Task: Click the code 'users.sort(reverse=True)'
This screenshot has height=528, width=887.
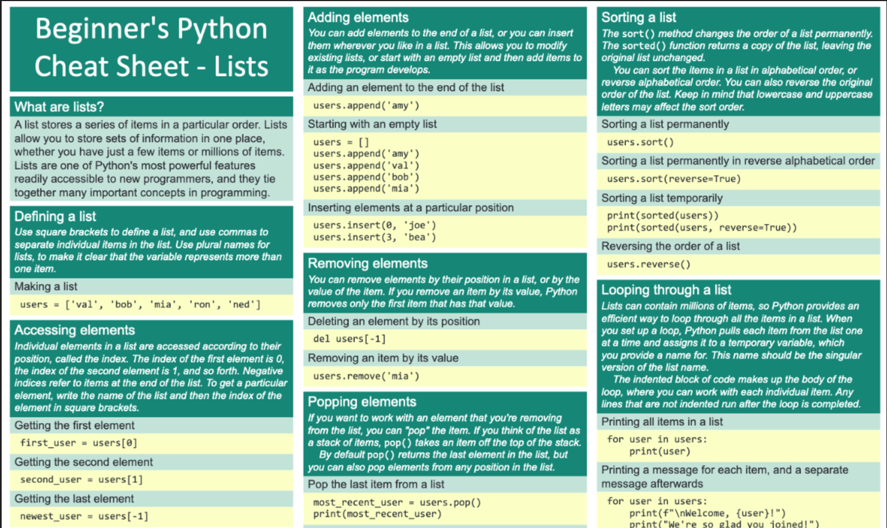Action: point(674,179)
